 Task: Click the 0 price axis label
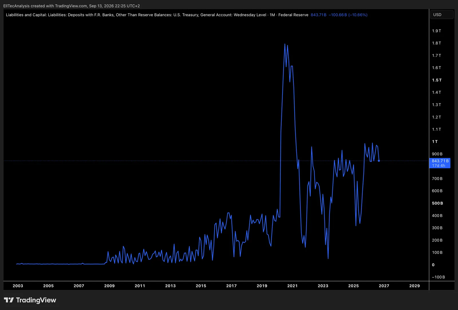coord(433,265)
